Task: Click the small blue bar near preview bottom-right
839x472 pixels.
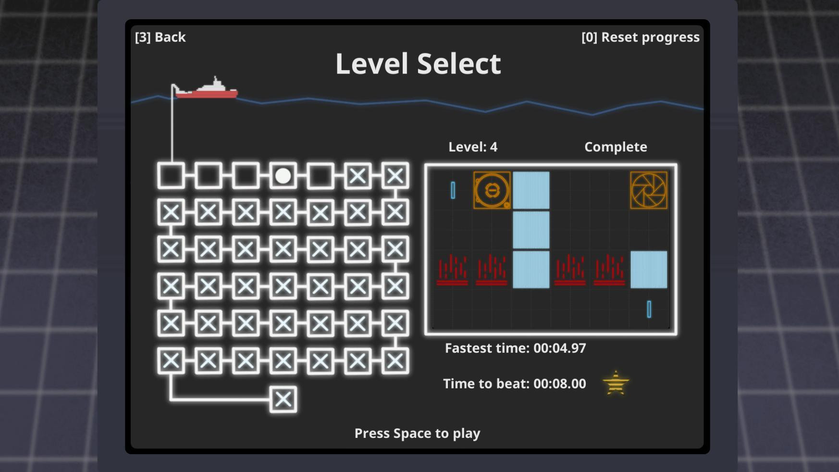Action: (x=649, y=309)
